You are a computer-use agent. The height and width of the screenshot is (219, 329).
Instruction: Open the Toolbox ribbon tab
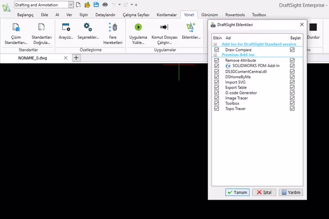click(x=259, y=15)
